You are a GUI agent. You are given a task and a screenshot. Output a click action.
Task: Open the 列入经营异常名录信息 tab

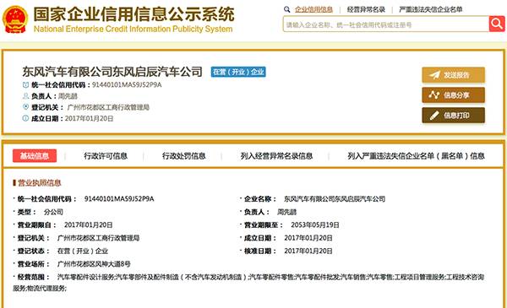pyautogui.click(x=276, y=156)
